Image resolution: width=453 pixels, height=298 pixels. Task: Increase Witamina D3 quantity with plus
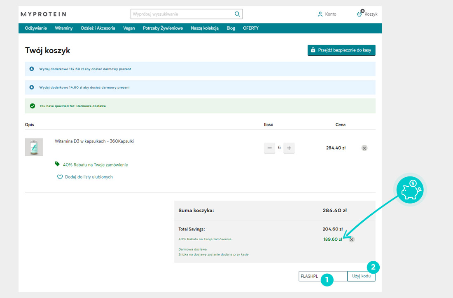coord(289,148)
